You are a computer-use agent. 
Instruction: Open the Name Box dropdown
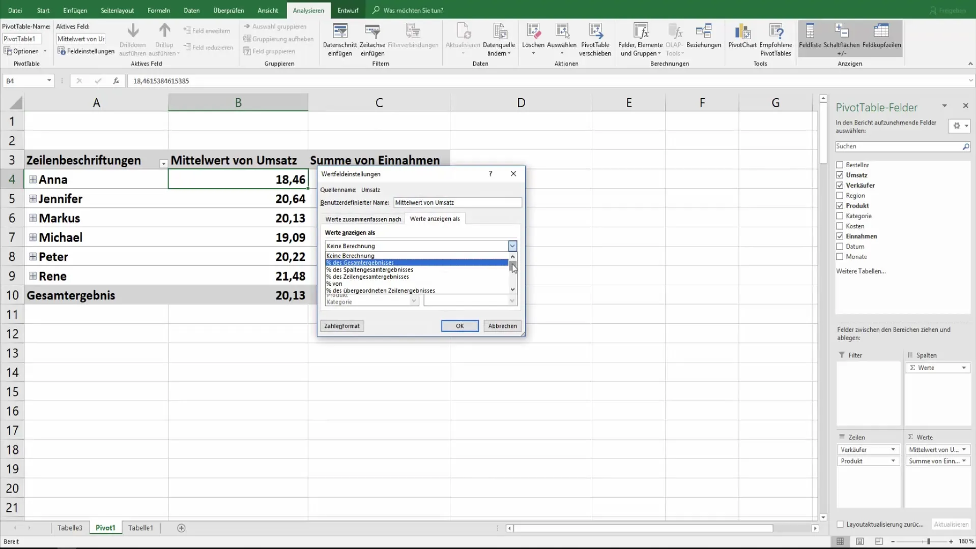pos(49,81)
